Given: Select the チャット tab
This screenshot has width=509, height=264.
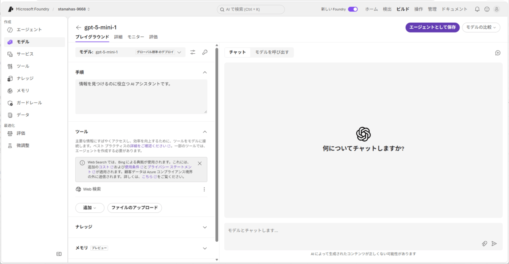Looking at the screenshot, I should (238, 52).
